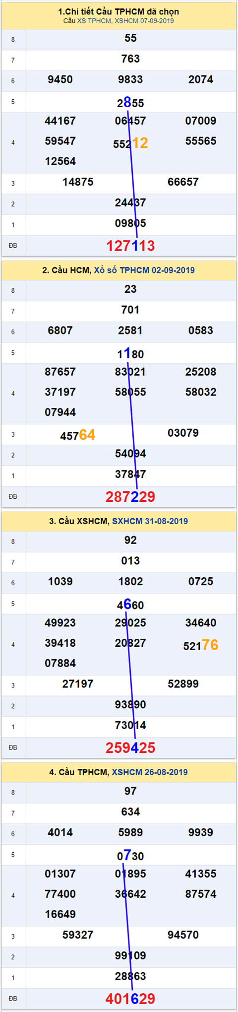The width and height of the screenshot is (238, 1012).
Task: Click the number 9939
Action: [x=201, y=832]
